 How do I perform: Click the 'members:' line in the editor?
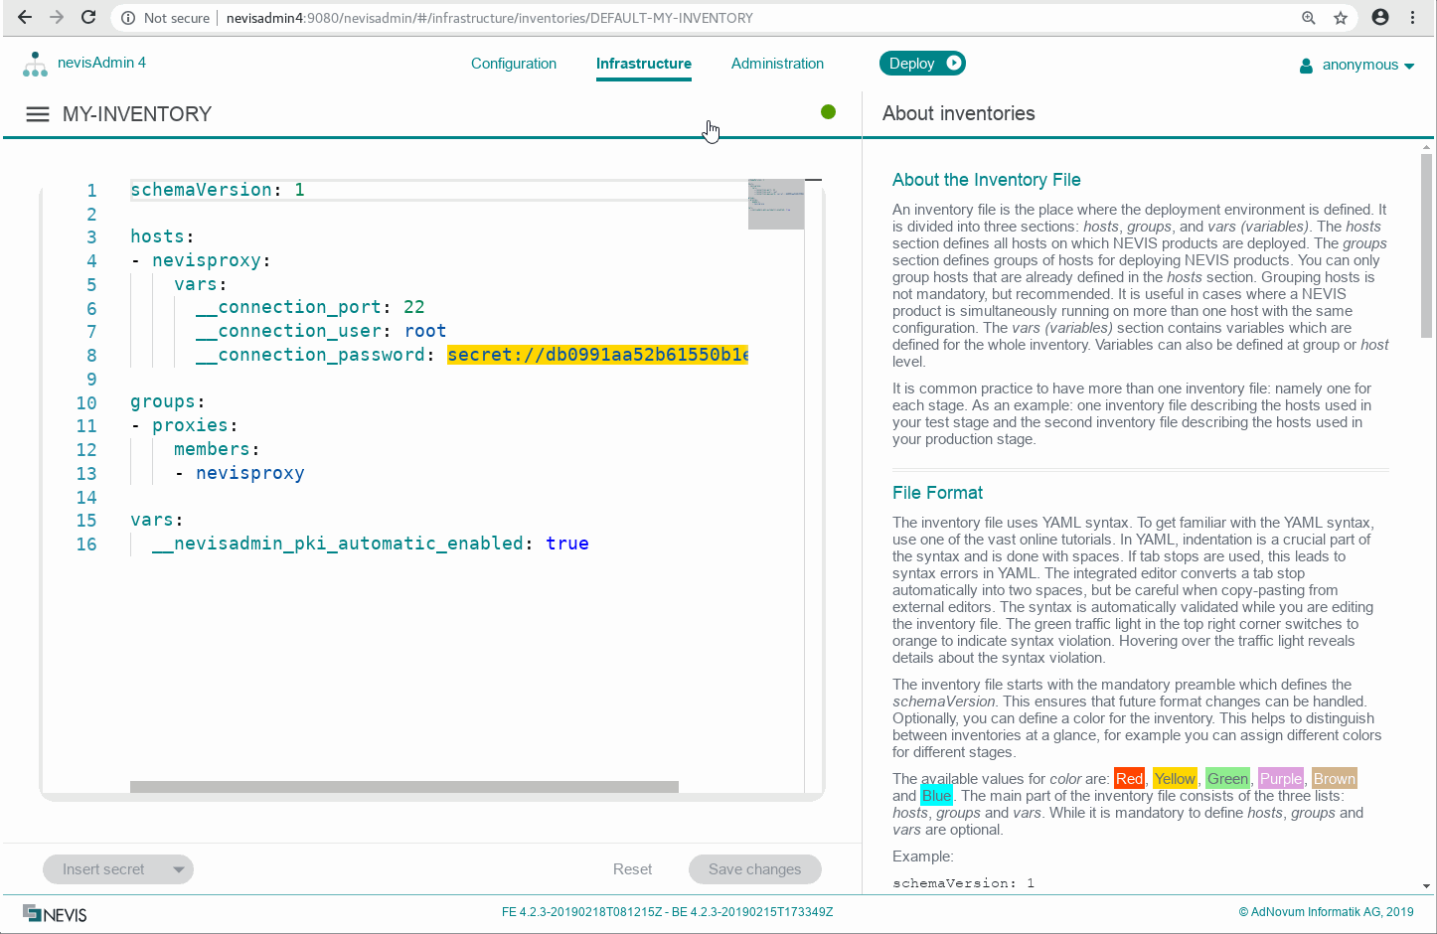point(217,449)
